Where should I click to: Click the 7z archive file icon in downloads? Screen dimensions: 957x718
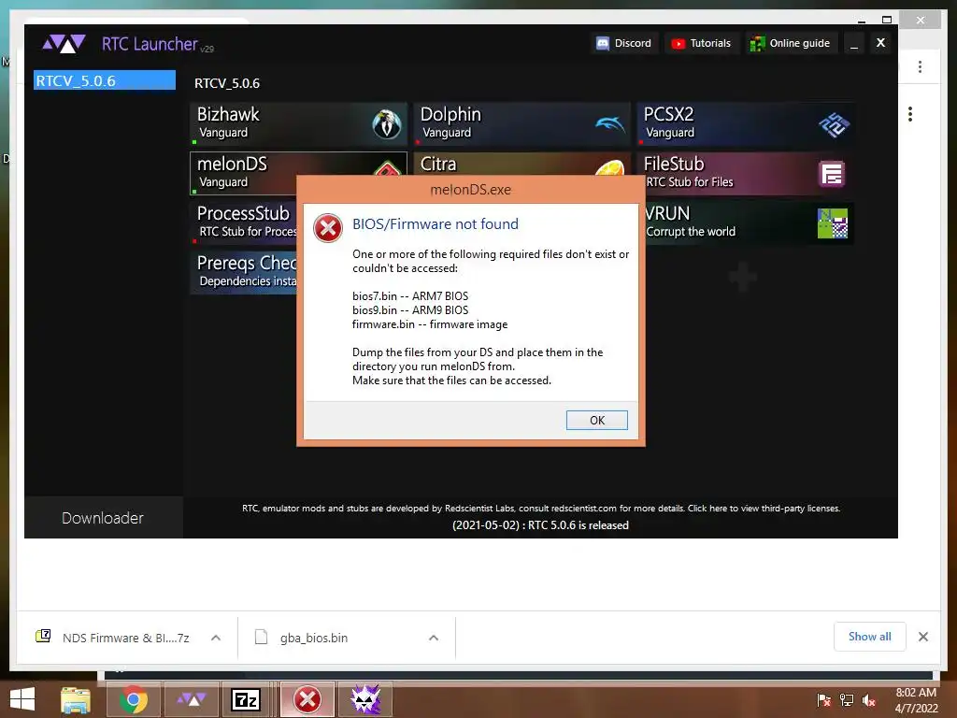[x=43, y=636]
